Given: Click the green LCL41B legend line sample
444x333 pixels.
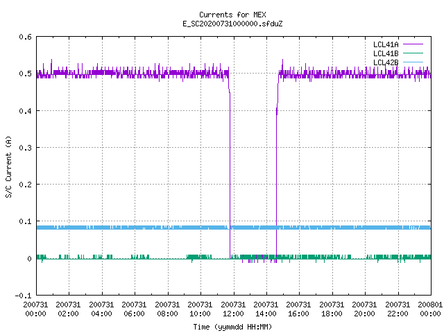Looking at the screenshot, I should (413, 53).
